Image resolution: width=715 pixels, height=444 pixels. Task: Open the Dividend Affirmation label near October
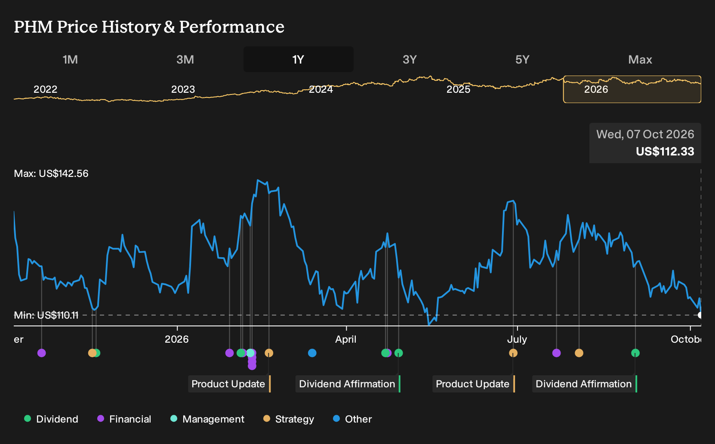tap(585, 384)
